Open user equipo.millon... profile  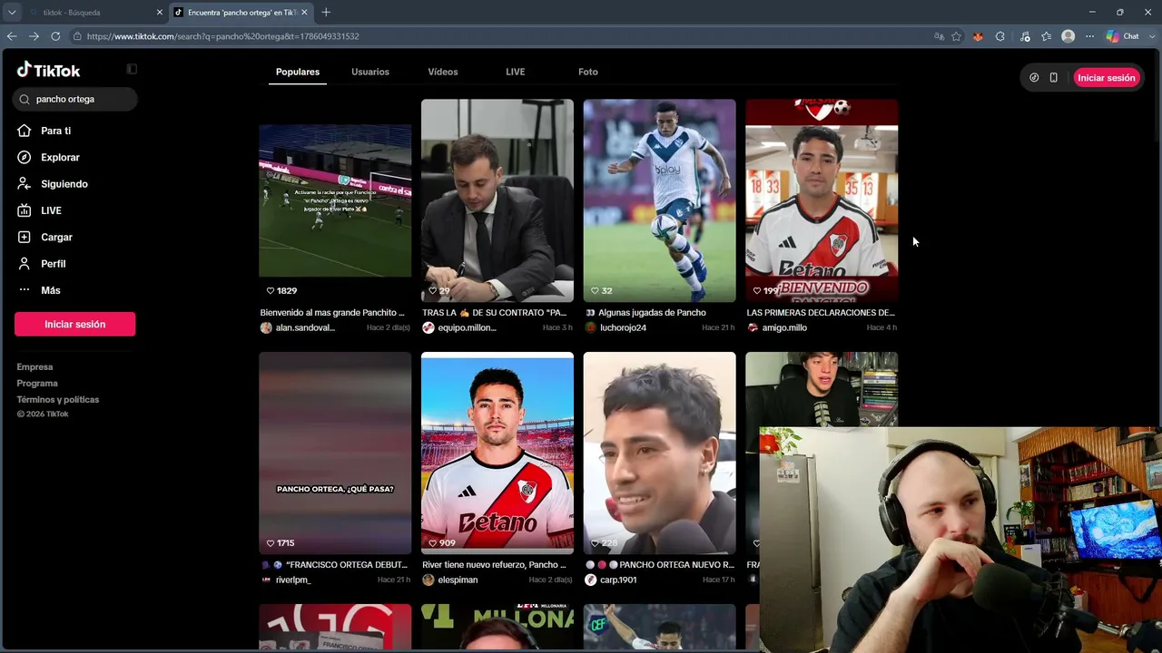tap(467, 327)
